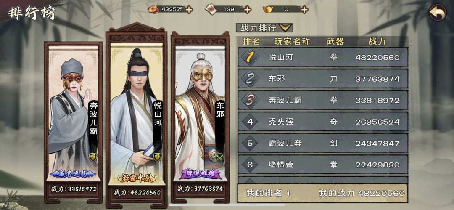Add more tickets with plus icon
This screenshot has height=210, width=454.
247,10
